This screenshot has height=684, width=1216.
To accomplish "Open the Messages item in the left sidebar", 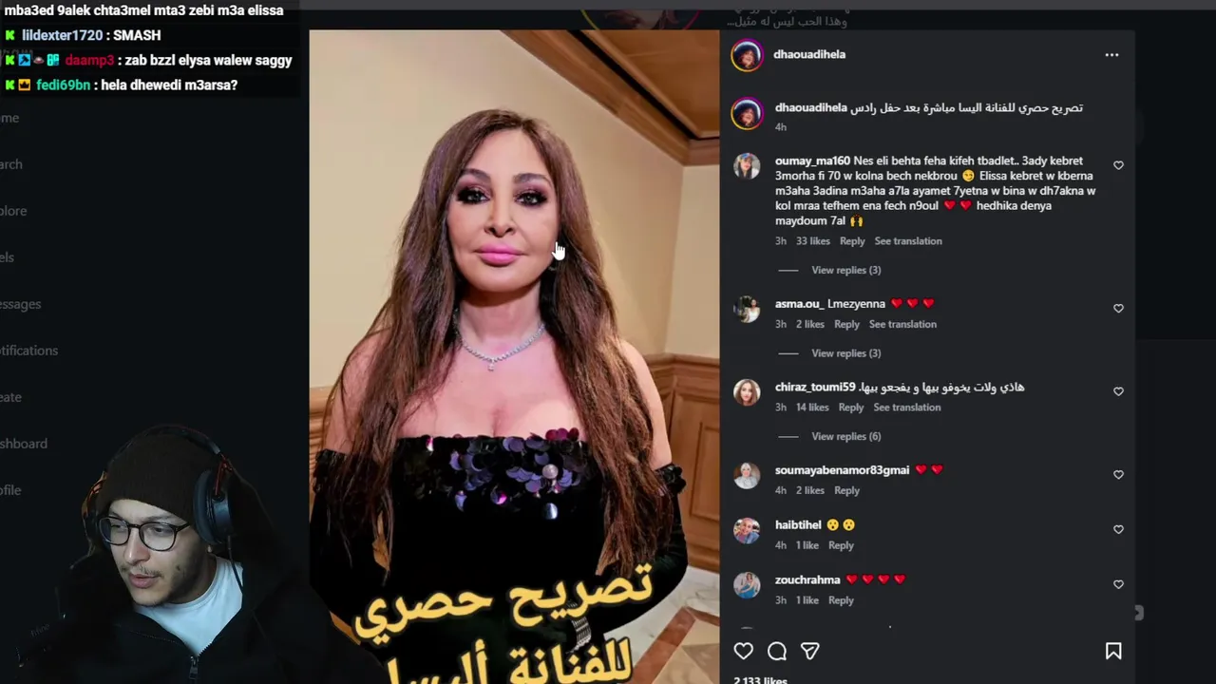I will pyautogui.click(x=20, y=304).
